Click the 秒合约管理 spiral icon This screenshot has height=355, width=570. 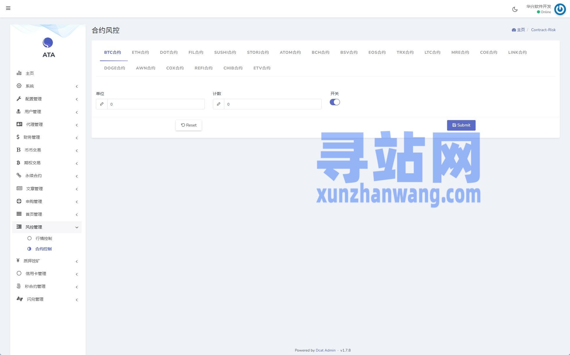click(x=19, y=286)
